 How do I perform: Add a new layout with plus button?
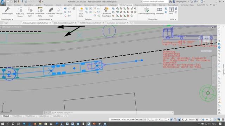click(67, 116)
